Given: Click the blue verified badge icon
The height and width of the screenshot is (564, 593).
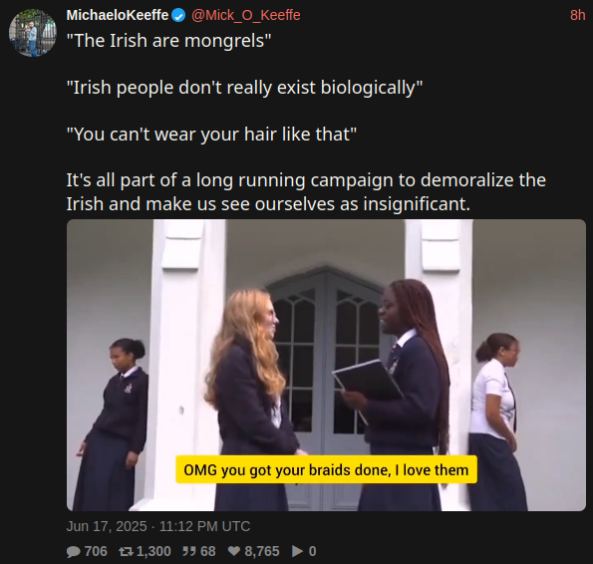Looking at the screenshot, I should (178, 16).
